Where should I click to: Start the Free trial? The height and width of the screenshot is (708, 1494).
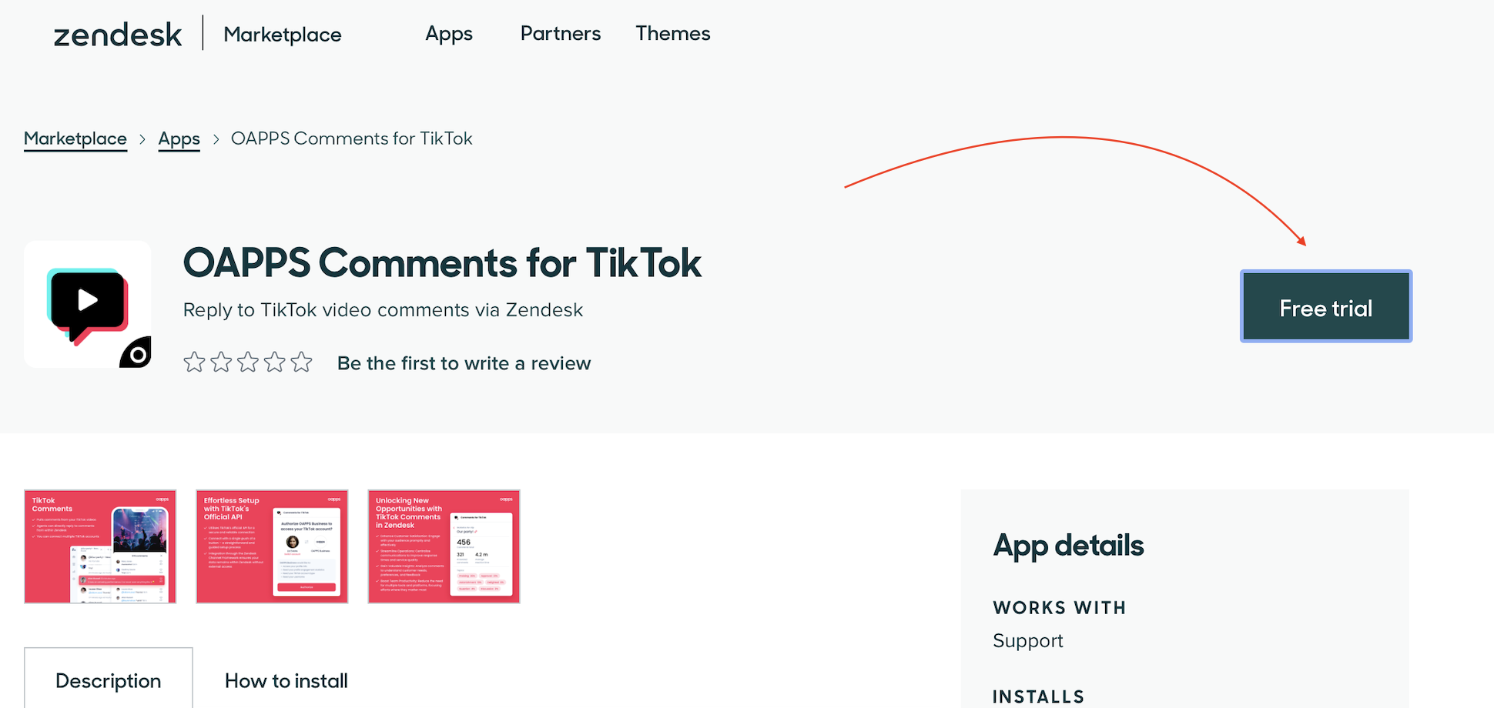[x=1325, y=306]
